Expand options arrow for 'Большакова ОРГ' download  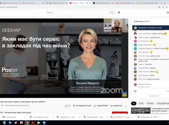[106, 117]
